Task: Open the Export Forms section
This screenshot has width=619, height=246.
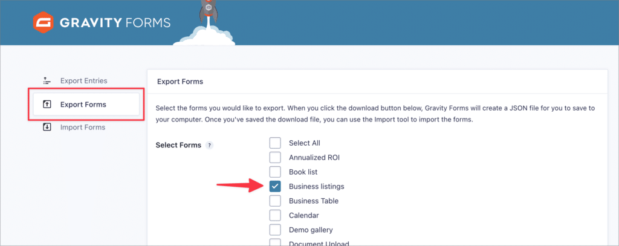Action: tap(86, 105)
